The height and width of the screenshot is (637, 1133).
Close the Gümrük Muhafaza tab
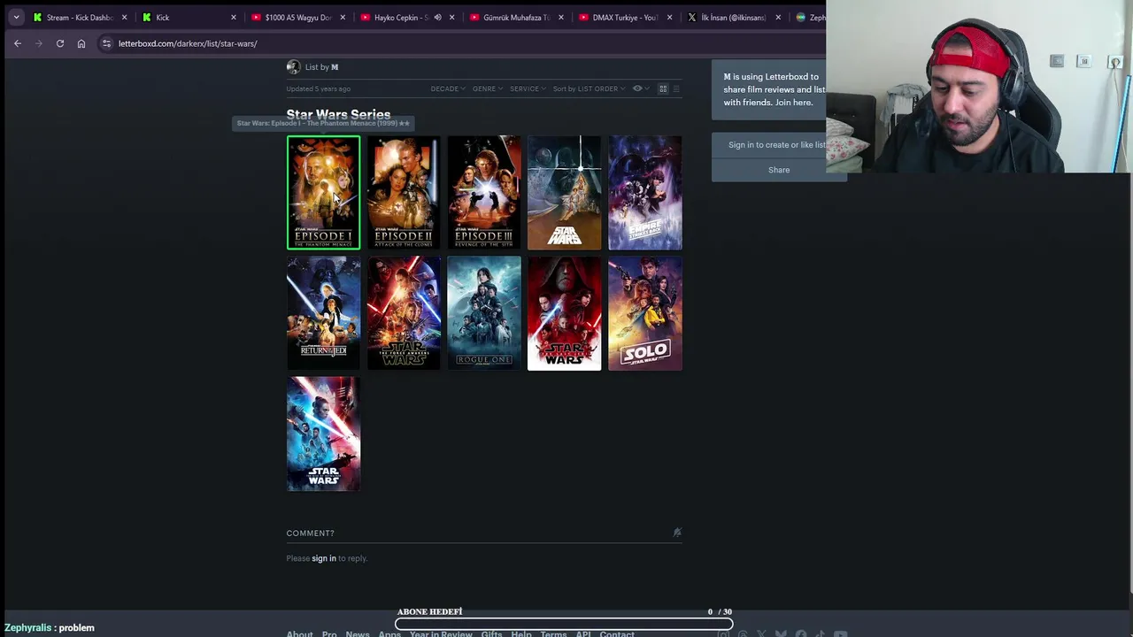click(561, 17)
